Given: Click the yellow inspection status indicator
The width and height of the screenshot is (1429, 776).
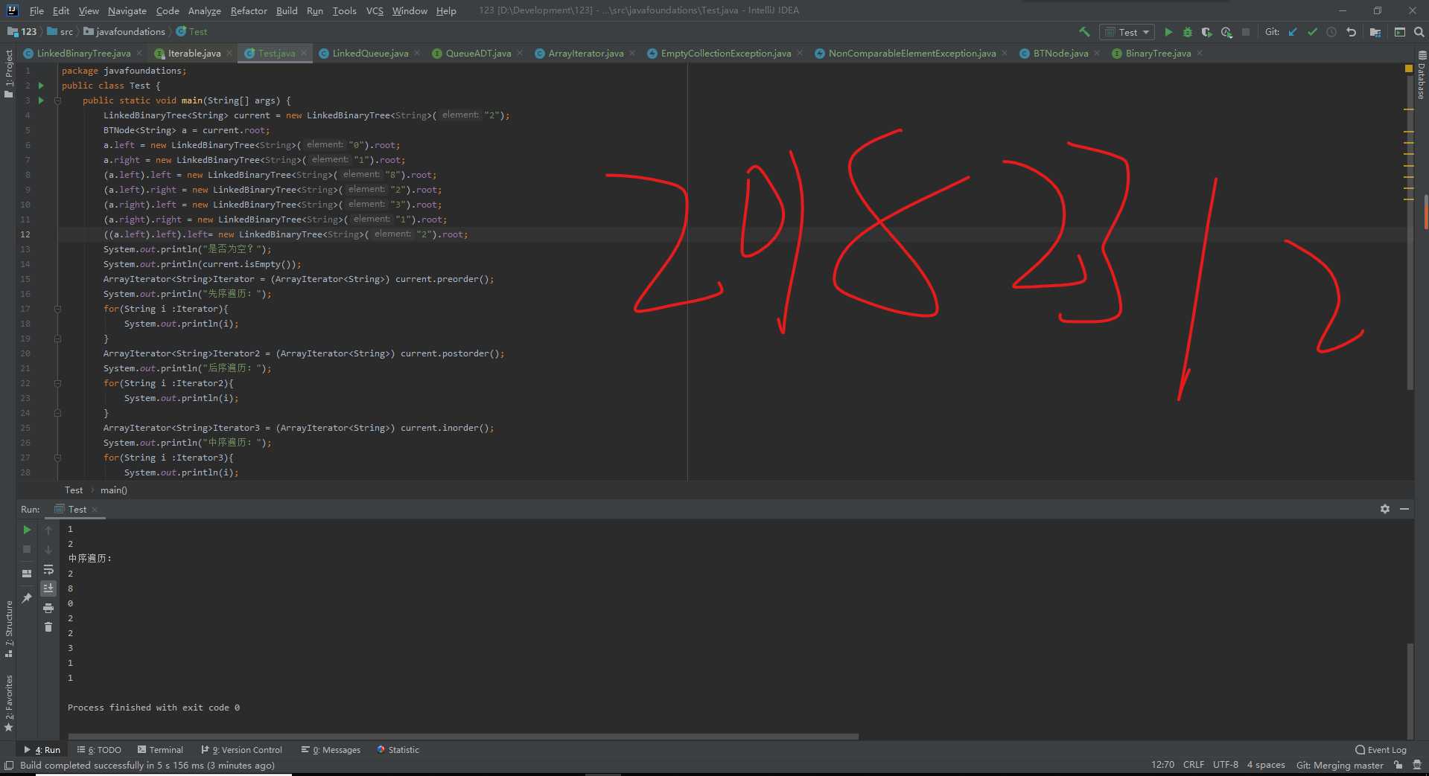Looking at the screenshot, I should click(1408, 68).
